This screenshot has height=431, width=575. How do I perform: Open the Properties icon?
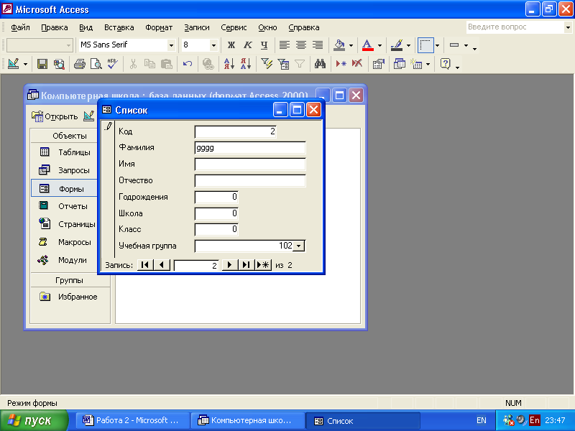[378, 64]
